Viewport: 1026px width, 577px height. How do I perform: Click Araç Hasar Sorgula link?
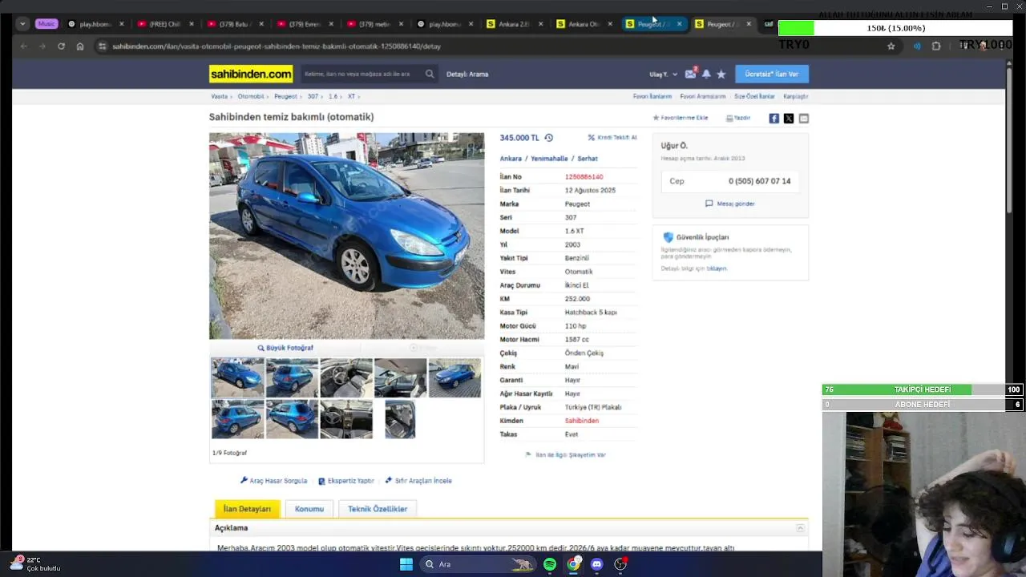[x=273, y=481]
